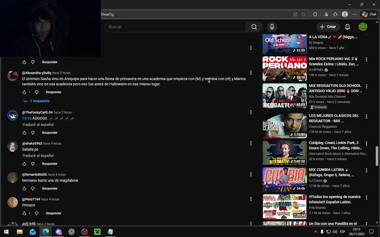Open Minecraft from the taskbar
Viewport: 380px width, 237px height.
tap(97, 232)
